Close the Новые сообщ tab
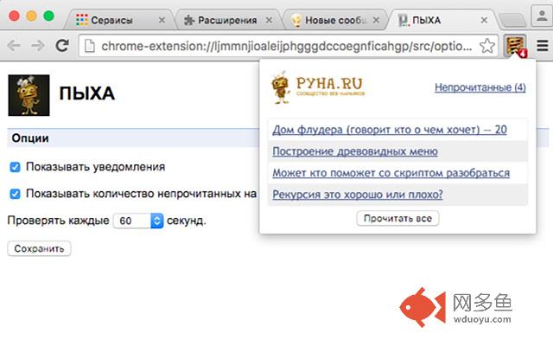This screenshot has width=553, height=346. [x=377, y=20]
